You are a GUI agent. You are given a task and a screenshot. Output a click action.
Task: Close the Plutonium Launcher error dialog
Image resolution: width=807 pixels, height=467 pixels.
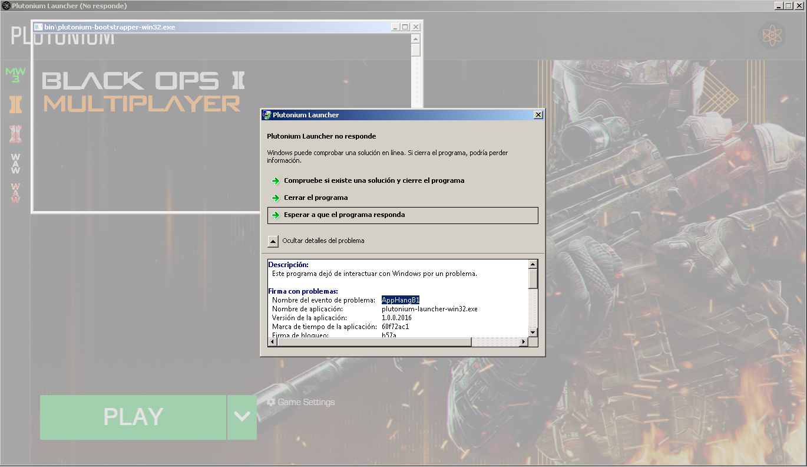[x=538, y=115]
